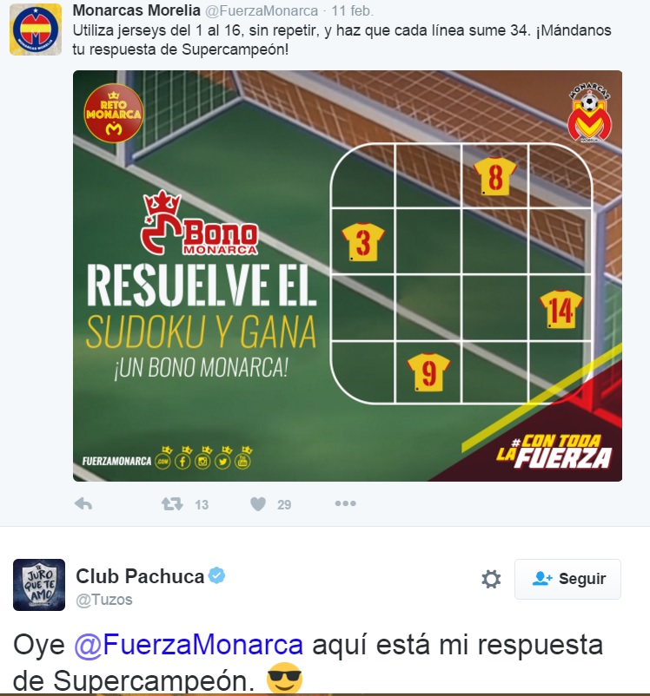Like the tweet with the heart icon
Image resolution: width=650 pixels, height=696 pixels.
pyautogui.click(x=258, y=504)
